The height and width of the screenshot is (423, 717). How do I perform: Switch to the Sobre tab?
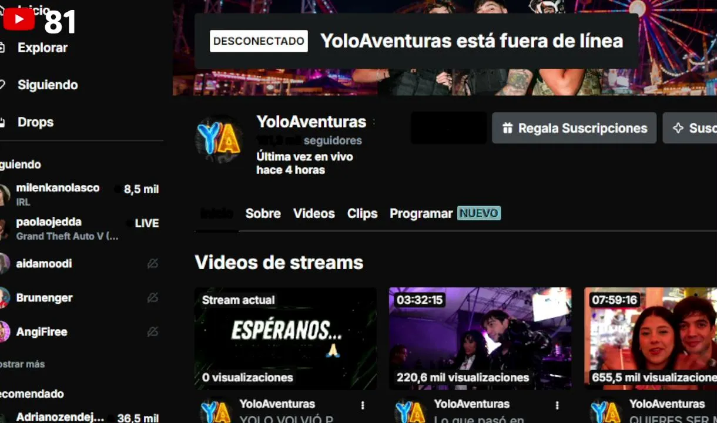[263, 213]
